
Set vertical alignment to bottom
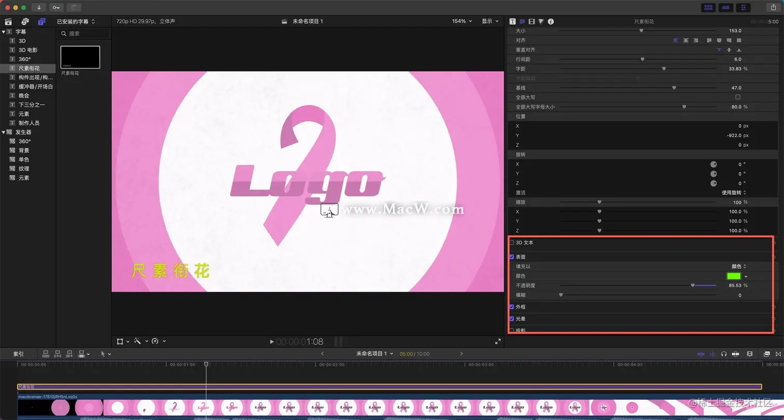[739, 50]
